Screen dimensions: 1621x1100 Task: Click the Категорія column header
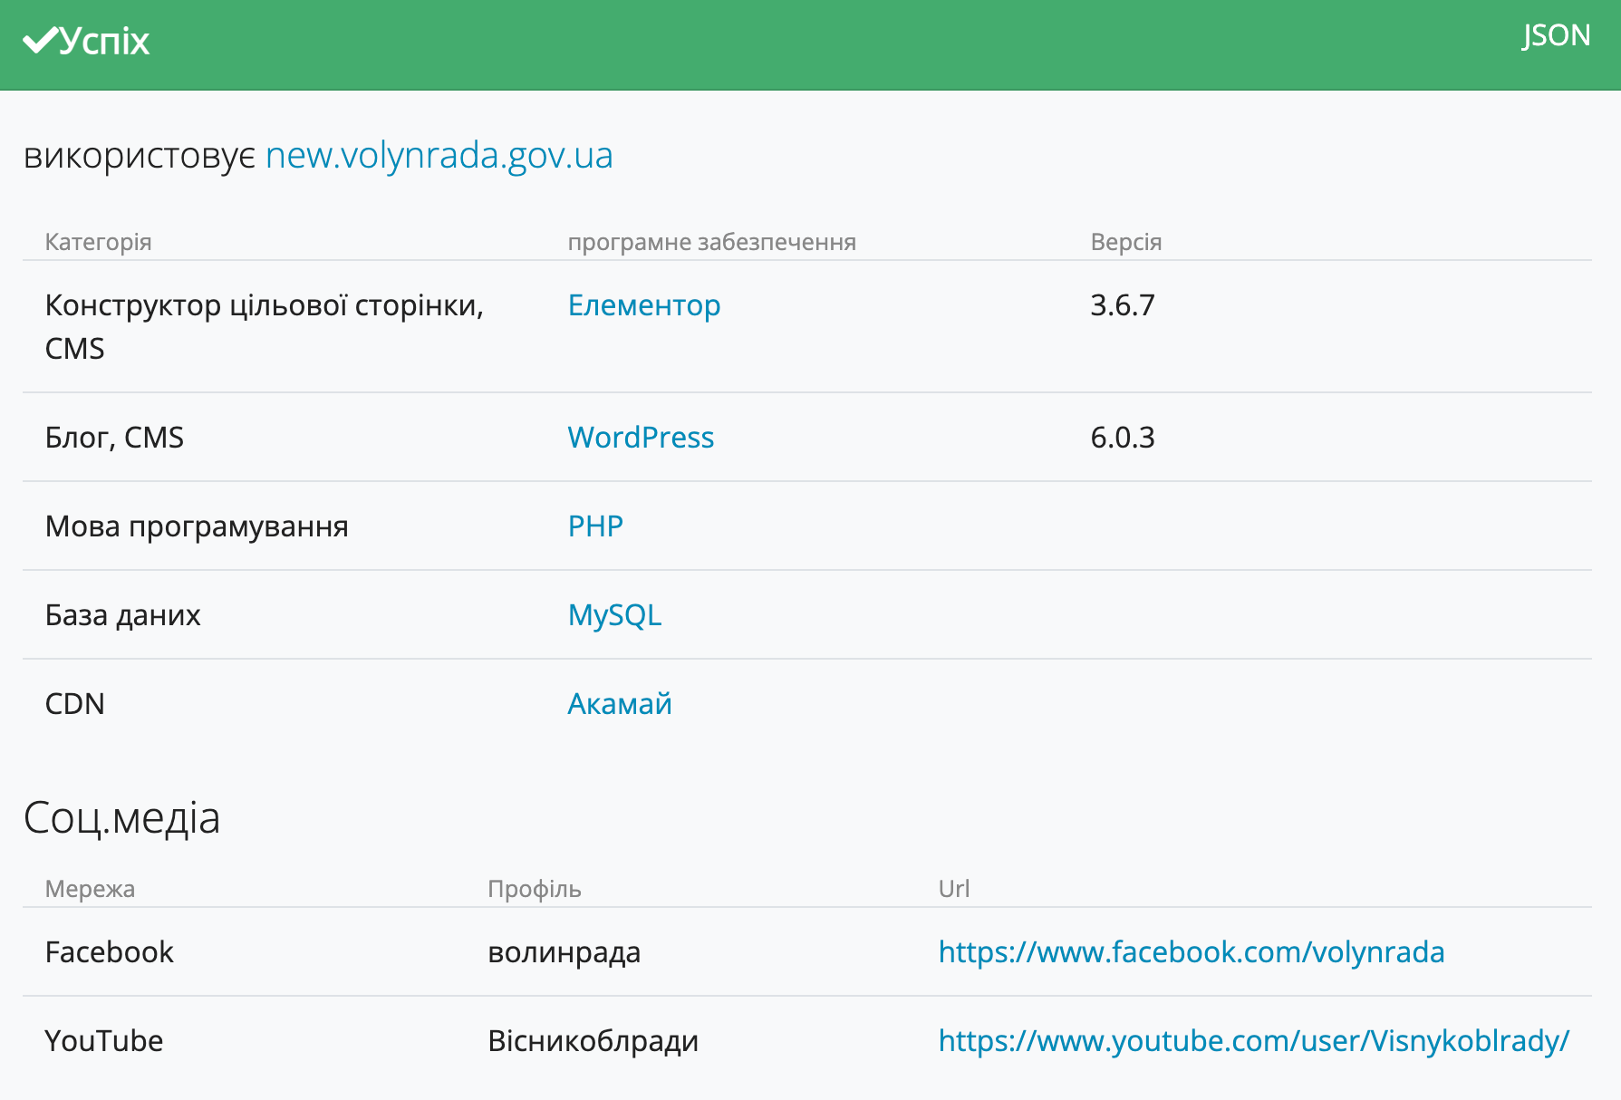[98, 242]
